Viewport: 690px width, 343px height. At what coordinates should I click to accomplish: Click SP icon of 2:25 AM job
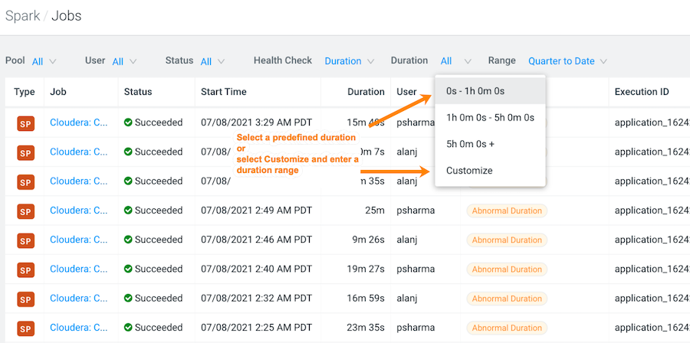(x=25, y=328)
